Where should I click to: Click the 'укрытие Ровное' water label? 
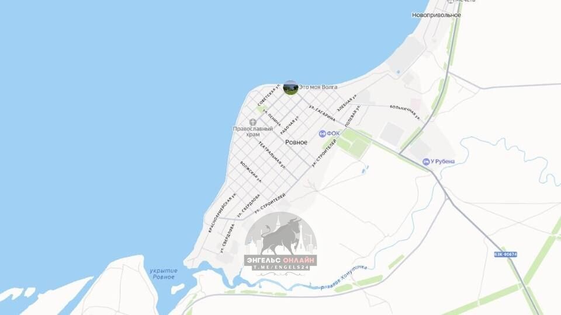[x=164, y=274]
